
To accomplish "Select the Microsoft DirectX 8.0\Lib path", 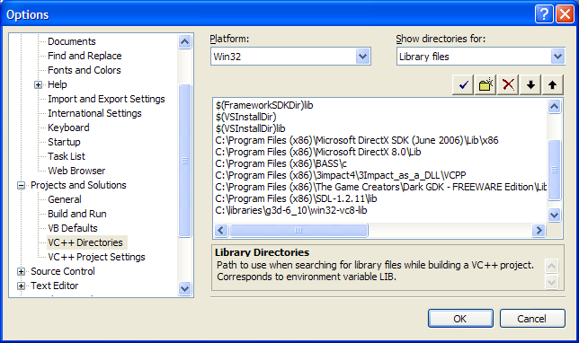I will click(x=318, y=152).
